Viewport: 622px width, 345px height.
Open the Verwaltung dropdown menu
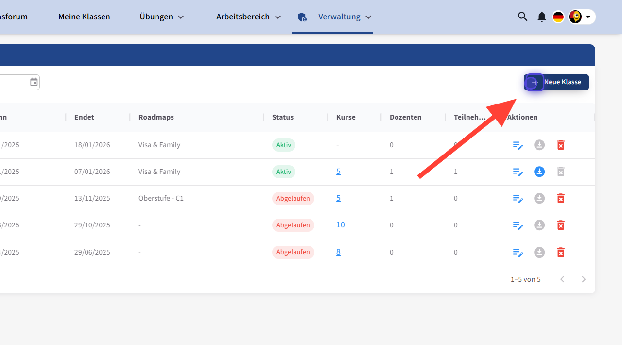345,17
